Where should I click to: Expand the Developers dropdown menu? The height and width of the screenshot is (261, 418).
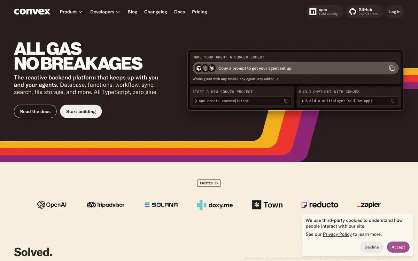pos(105,12)
